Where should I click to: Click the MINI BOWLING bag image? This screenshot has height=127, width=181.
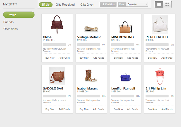point(125,27)
